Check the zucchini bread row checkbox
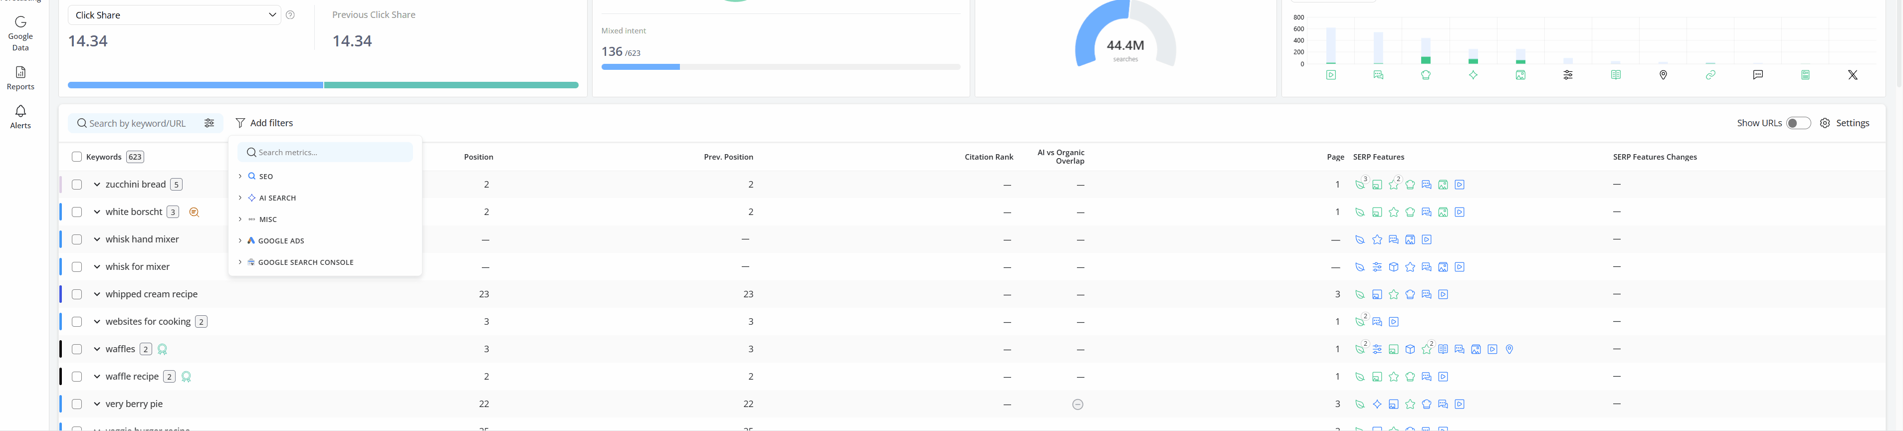This screenshot has width=1903, height=431. point(77,185)
